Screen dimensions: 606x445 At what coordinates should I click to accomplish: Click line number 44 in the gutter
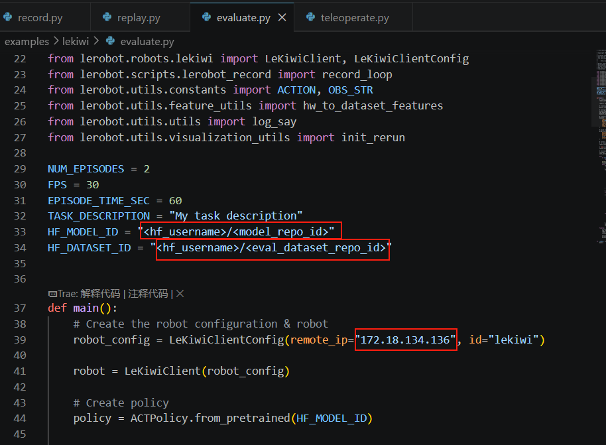[20, 418]
